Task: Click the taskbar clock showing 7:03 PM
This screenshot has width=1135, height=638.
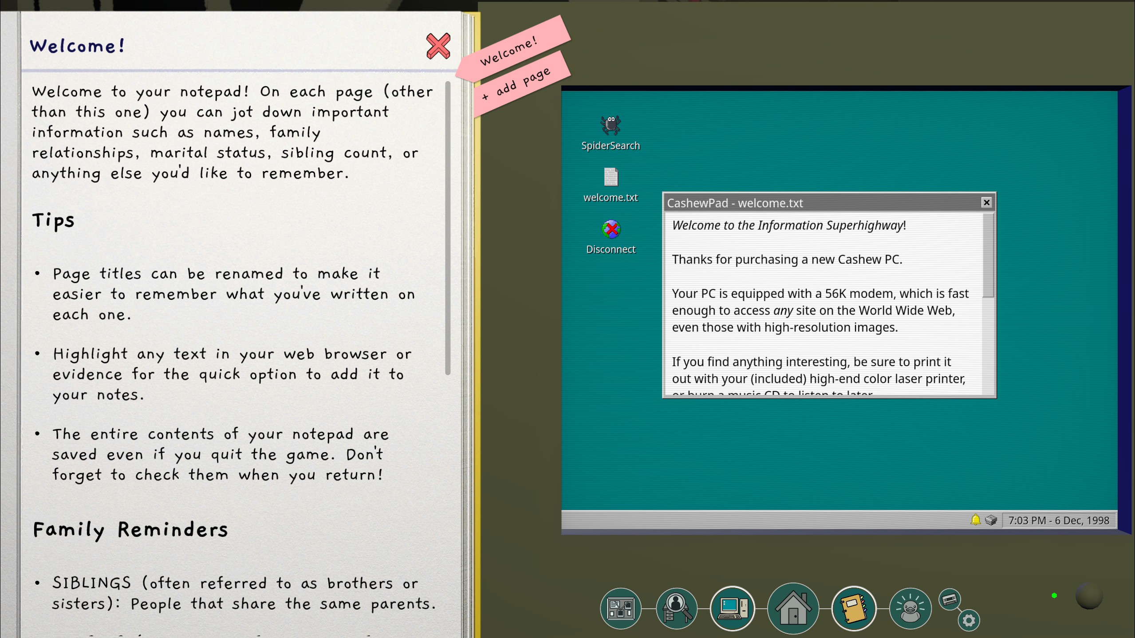Action: 1058,520
